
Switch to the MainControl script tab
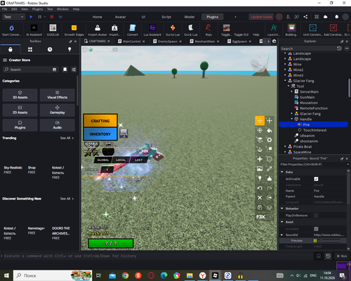tap(132, 41)
